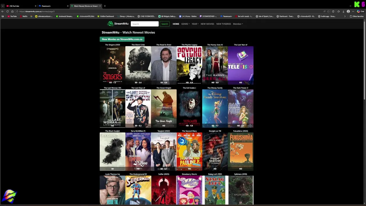Open the browser profile avatar
Image resolution: width=366 pixels, height=206 pixels.
(348, 11)
